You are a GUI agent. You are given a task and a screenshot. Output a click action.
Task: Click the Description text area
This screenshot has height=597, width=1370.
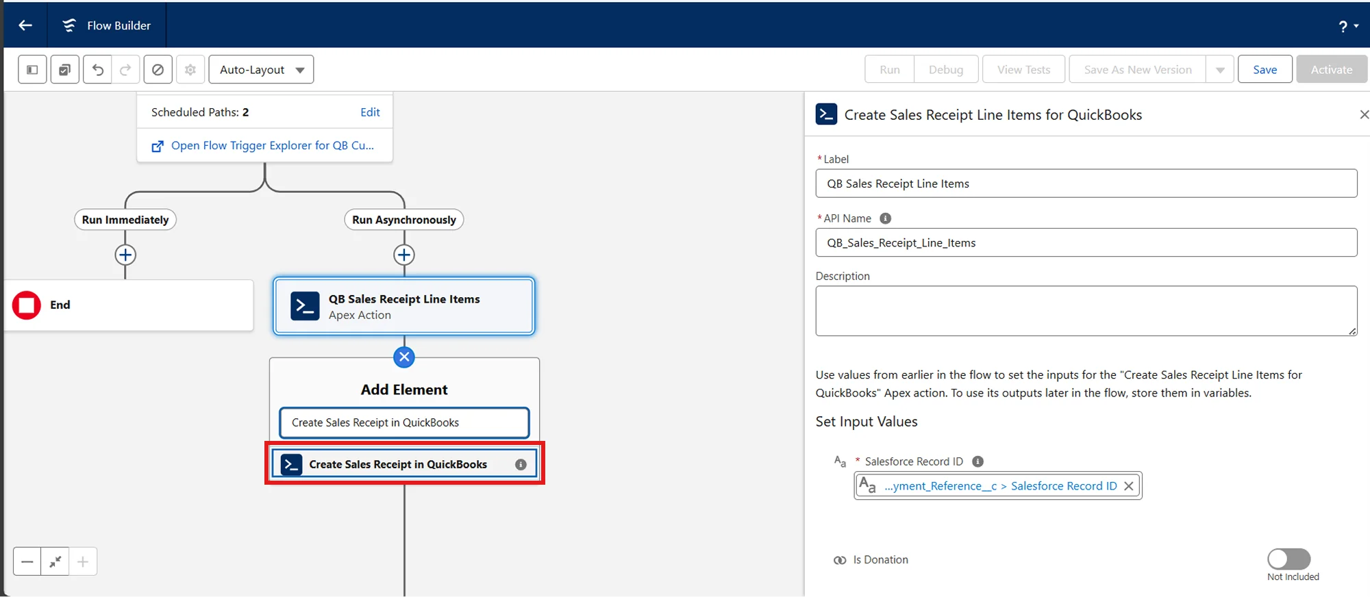(x=1086, y=311)
